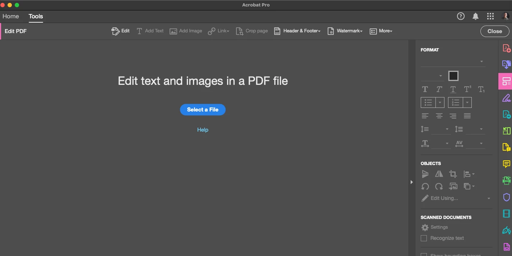Screen dimensions: 512x256
Task: Open the Align Objects dropdown
Action: (x=469, y=174)
